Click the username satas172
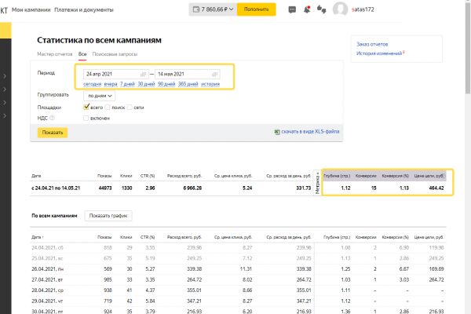This screenshot has height=314, width=471. pos(363,9)
